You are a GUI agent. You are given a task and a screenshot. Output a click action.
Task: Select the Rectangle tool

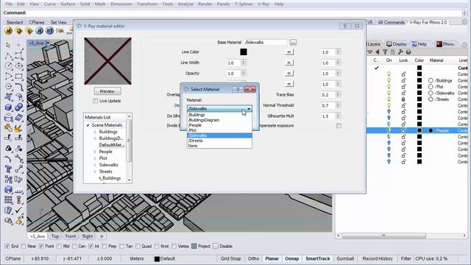pos(18,76)
